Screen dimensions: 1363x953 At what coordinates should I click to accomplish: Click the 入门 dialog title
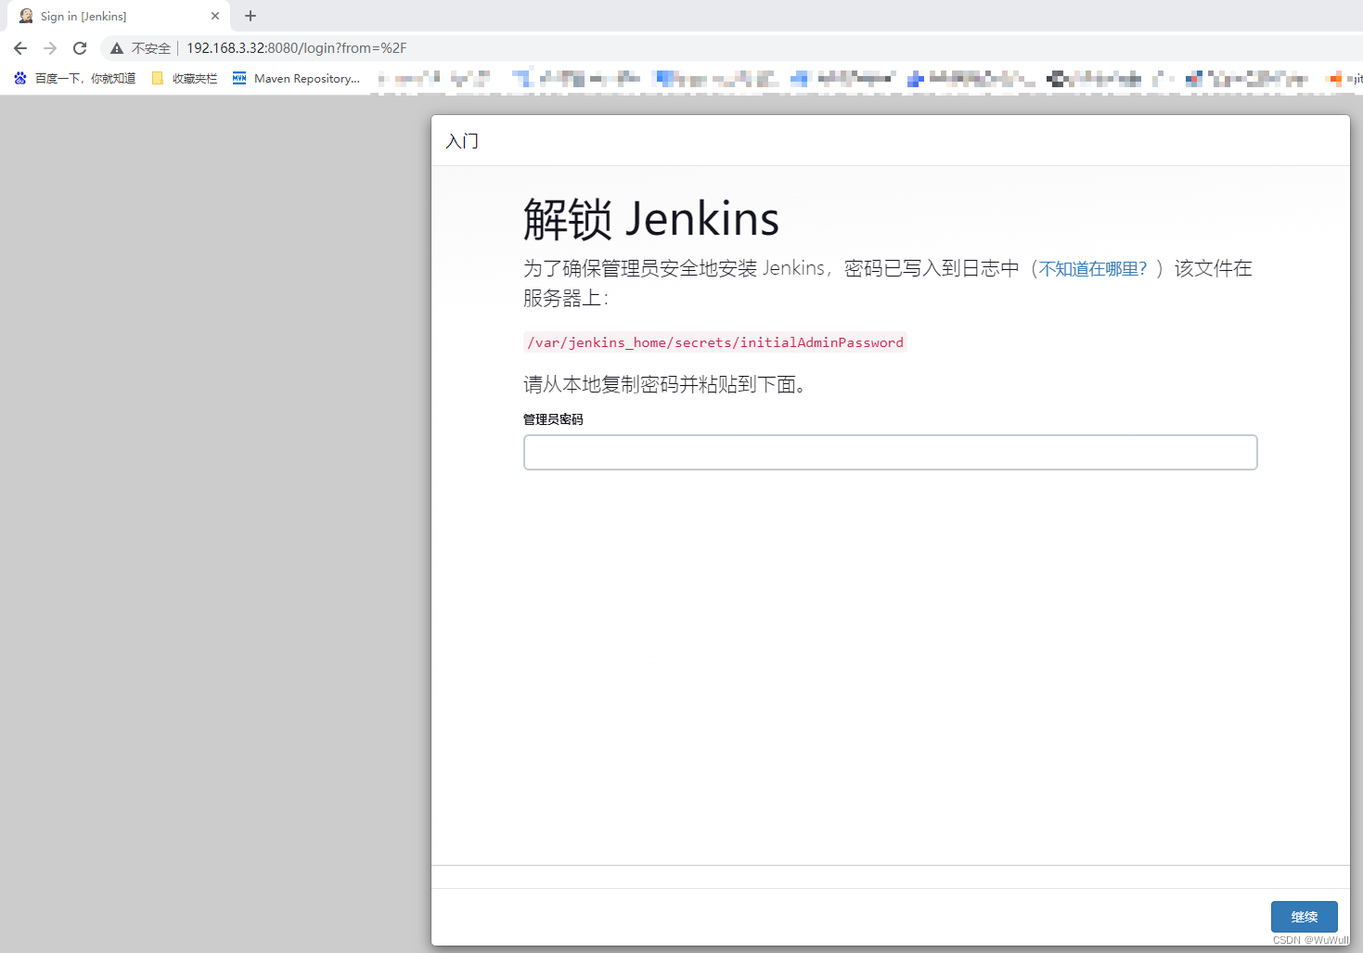462,141
